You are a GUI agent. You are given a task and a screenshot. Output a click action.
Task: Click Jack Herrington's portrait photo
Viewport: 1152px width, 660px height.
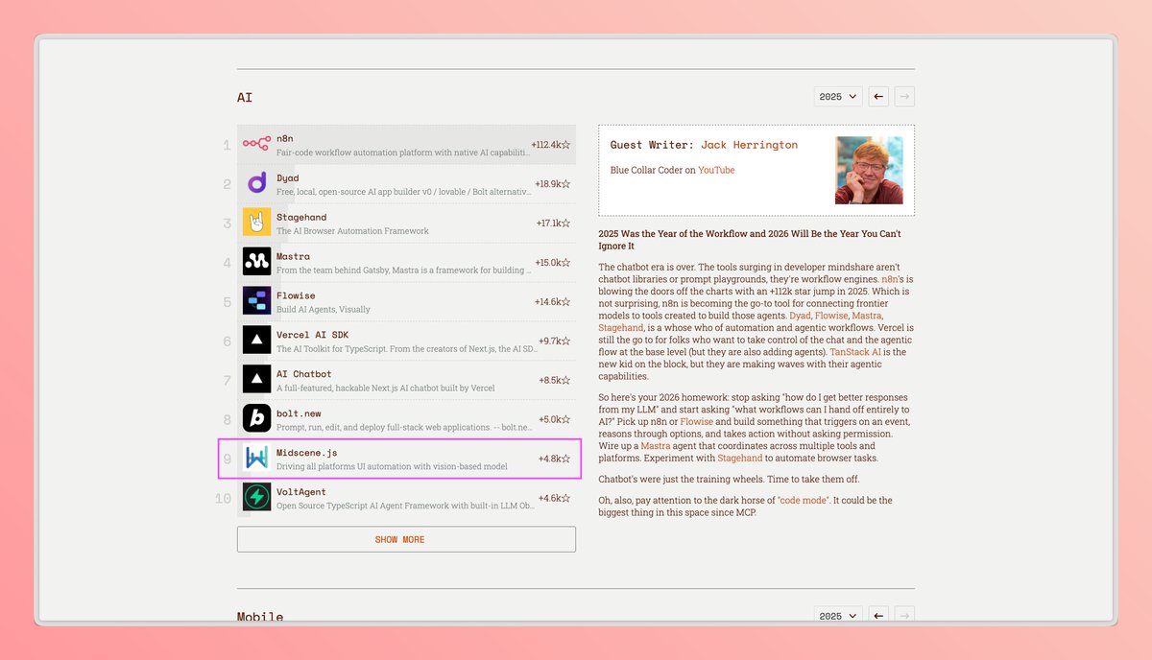pos(869,170)
